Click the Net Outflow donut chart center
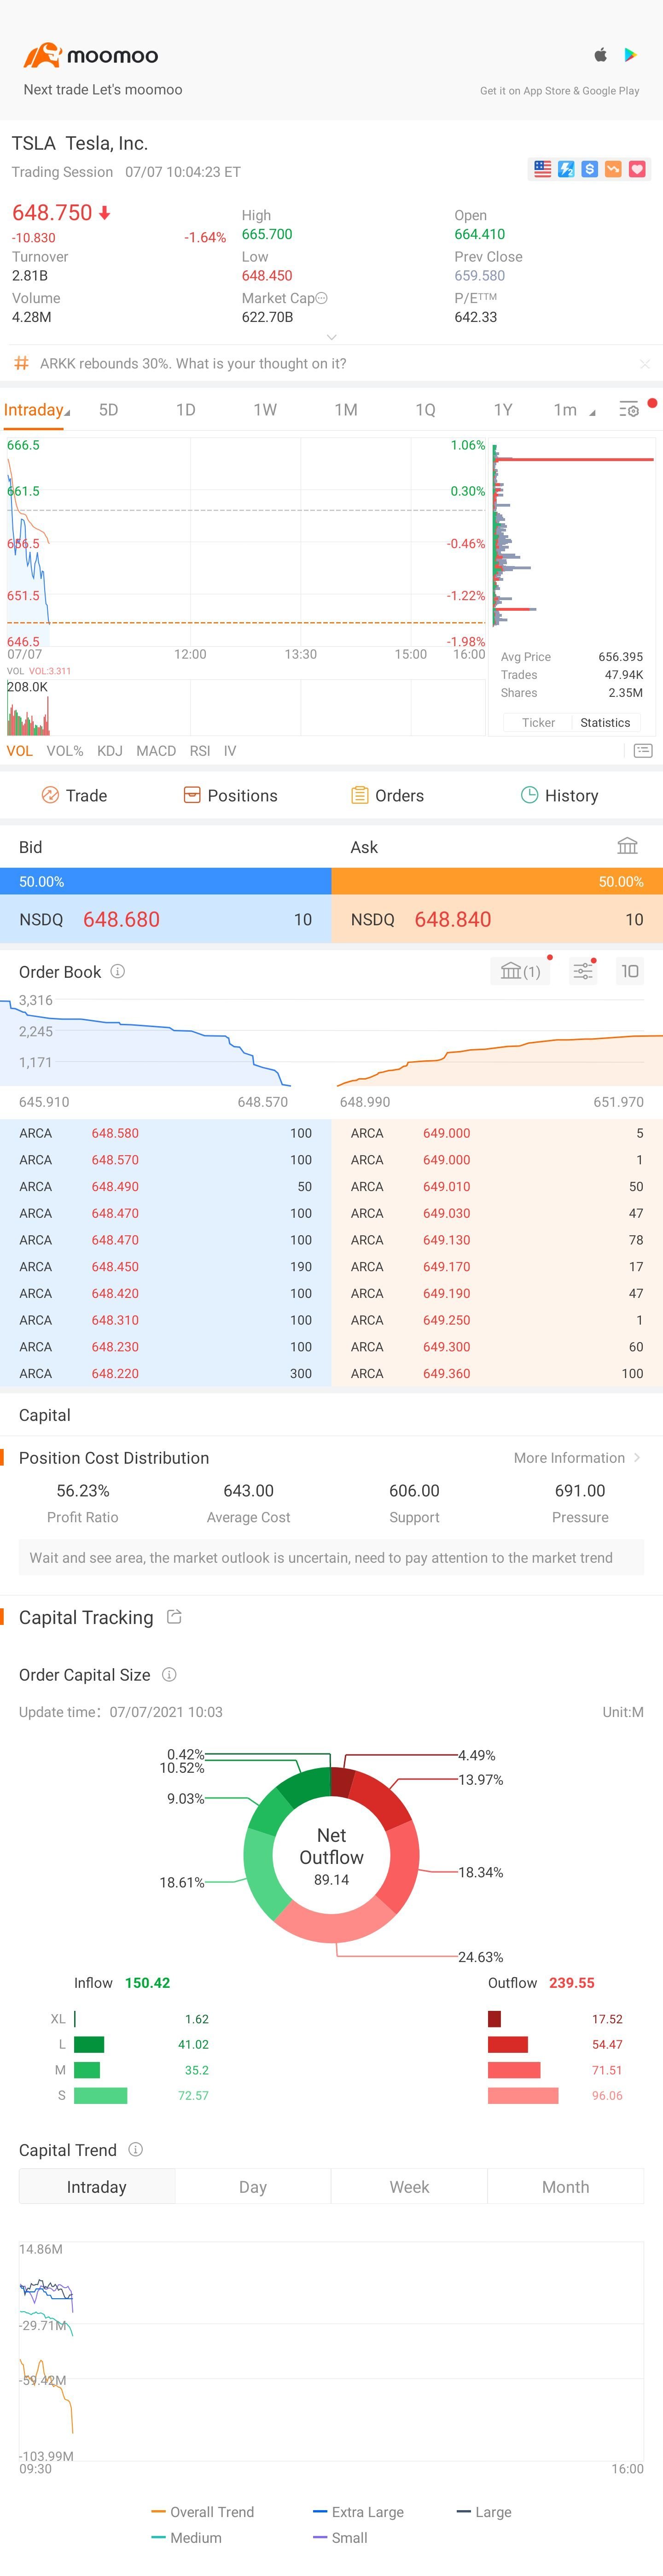 pyautogui.click(x=331, y=1856)
